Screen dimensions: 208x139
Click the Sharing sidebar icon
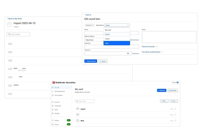tap(53, 120)
